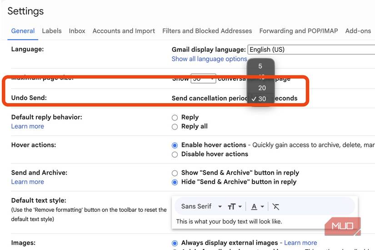Click the Remove formatting icon
375x250 pixels.
tap(276, 206)
